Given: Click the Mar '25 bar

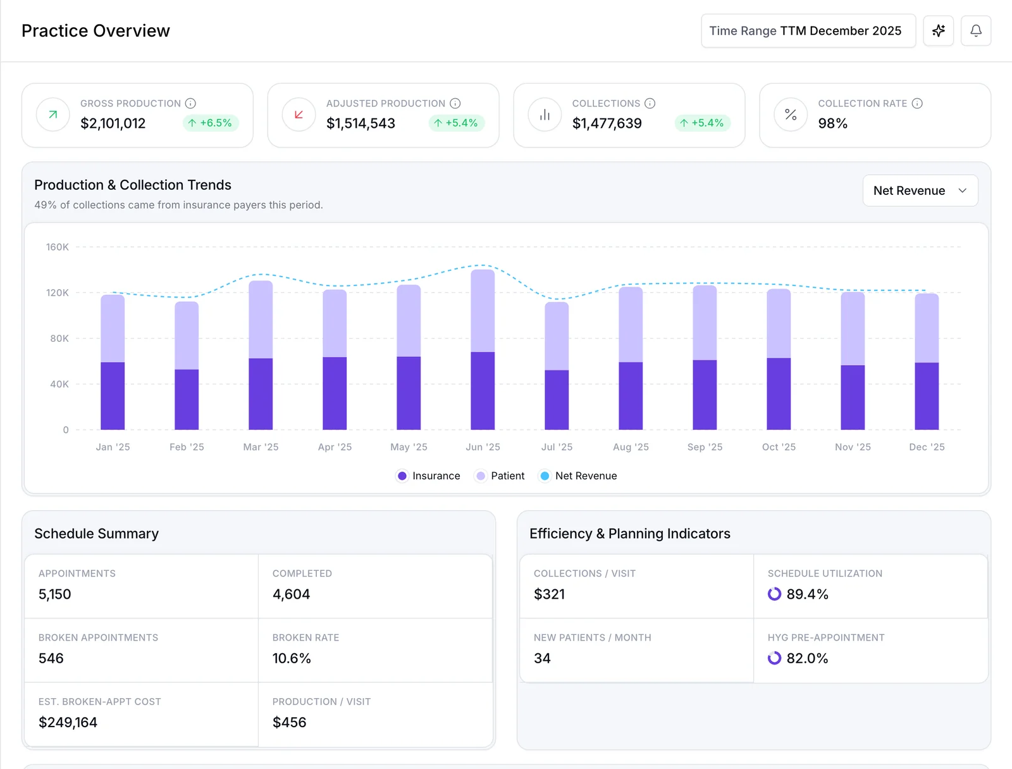Looking at the screenshot, I should coord(261,355).
